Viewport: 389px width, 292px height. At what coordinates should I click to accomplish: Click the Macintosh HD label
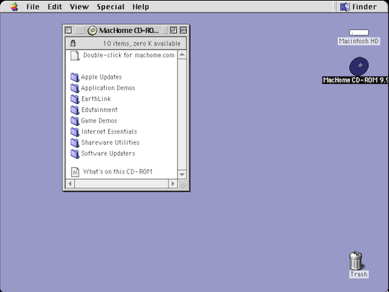click(x=359, y=41)
